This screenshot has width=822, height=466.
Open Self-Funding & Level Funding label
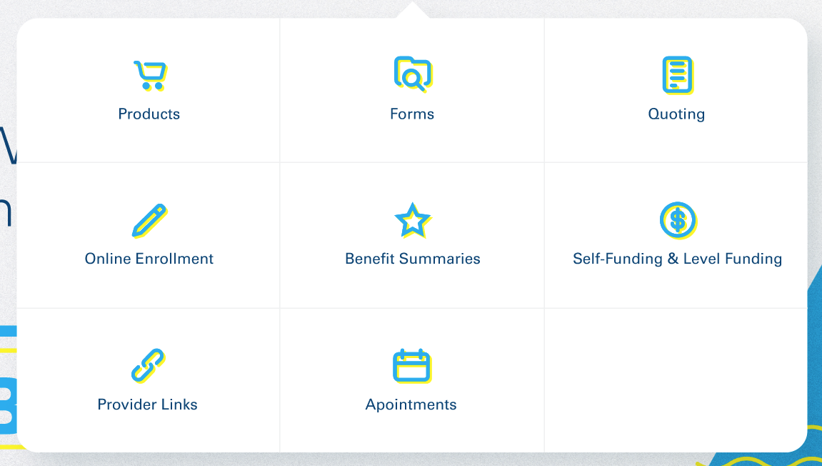pos(677,259)
